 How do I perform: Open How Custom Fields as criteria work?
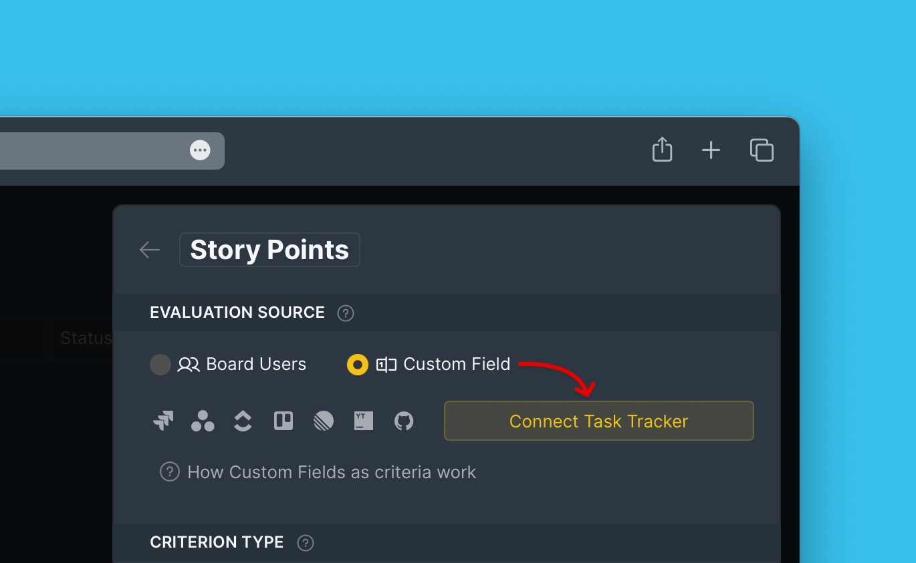(332, 472)
